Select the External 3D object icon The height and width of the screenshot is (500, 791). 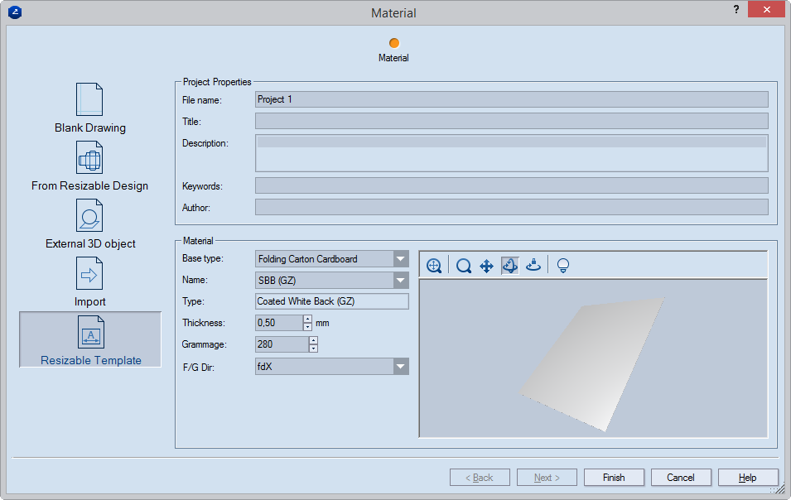click(89, 215)
